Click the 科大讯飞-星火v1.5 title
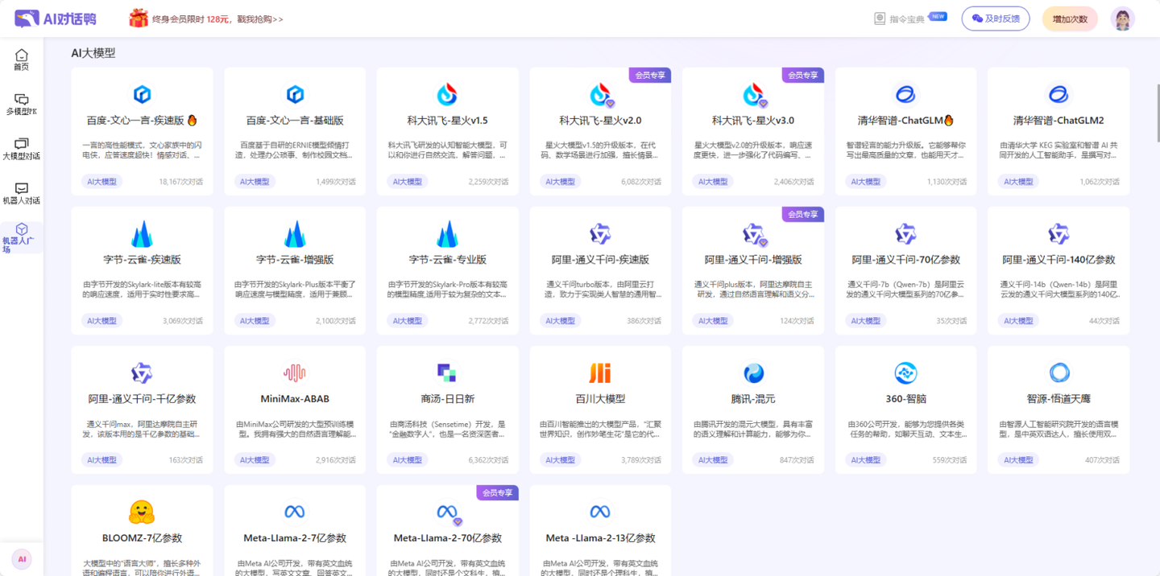This screenshot has height=576, width=1160. 447,121
